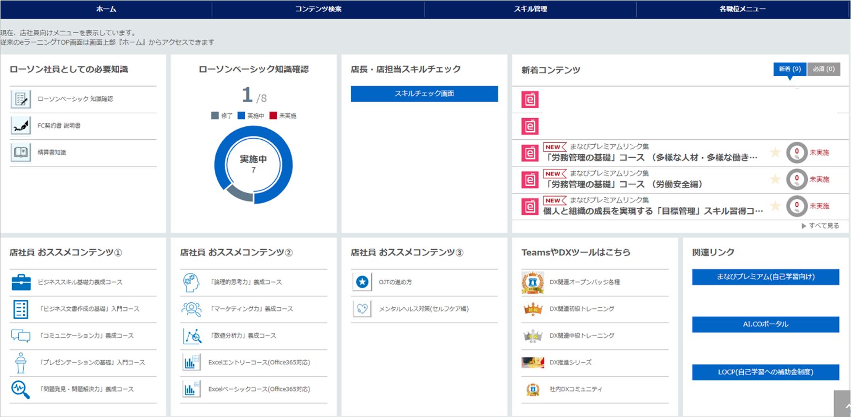This screenshot has width=851, height=417.
Task: Open 「労務管理の基礎」コース (多様な人材) title
Action: pyautogui.click(x=651, y=158)
